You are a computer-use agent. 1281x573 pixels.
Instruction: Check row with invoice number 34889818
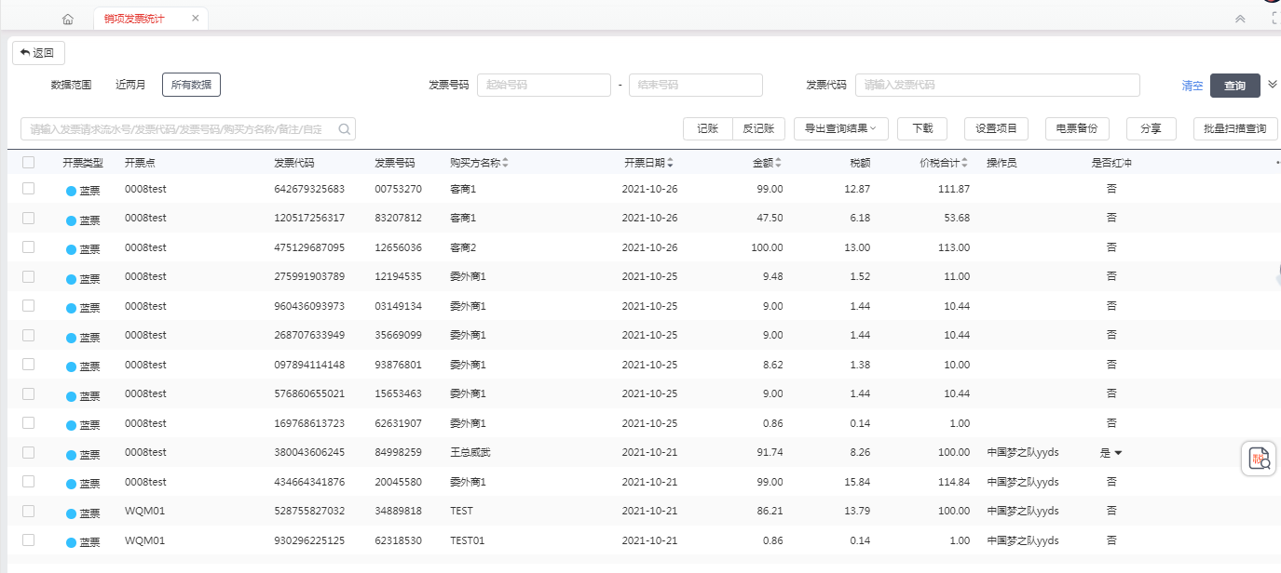[28, 511]
